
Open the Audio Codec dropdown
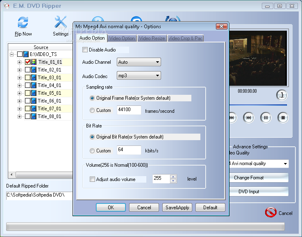(x=139, y=76)
